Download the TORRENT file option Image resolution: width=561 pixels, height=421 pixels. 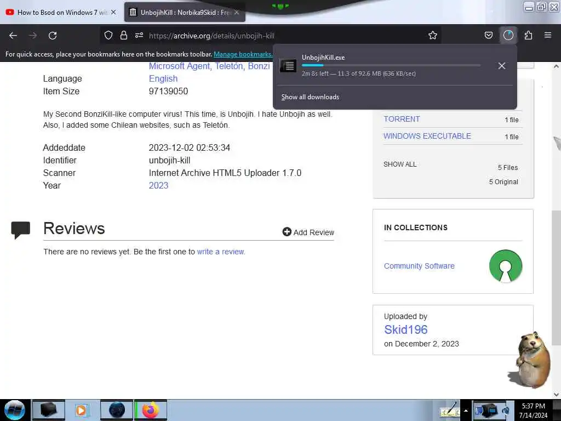(402, 119)
